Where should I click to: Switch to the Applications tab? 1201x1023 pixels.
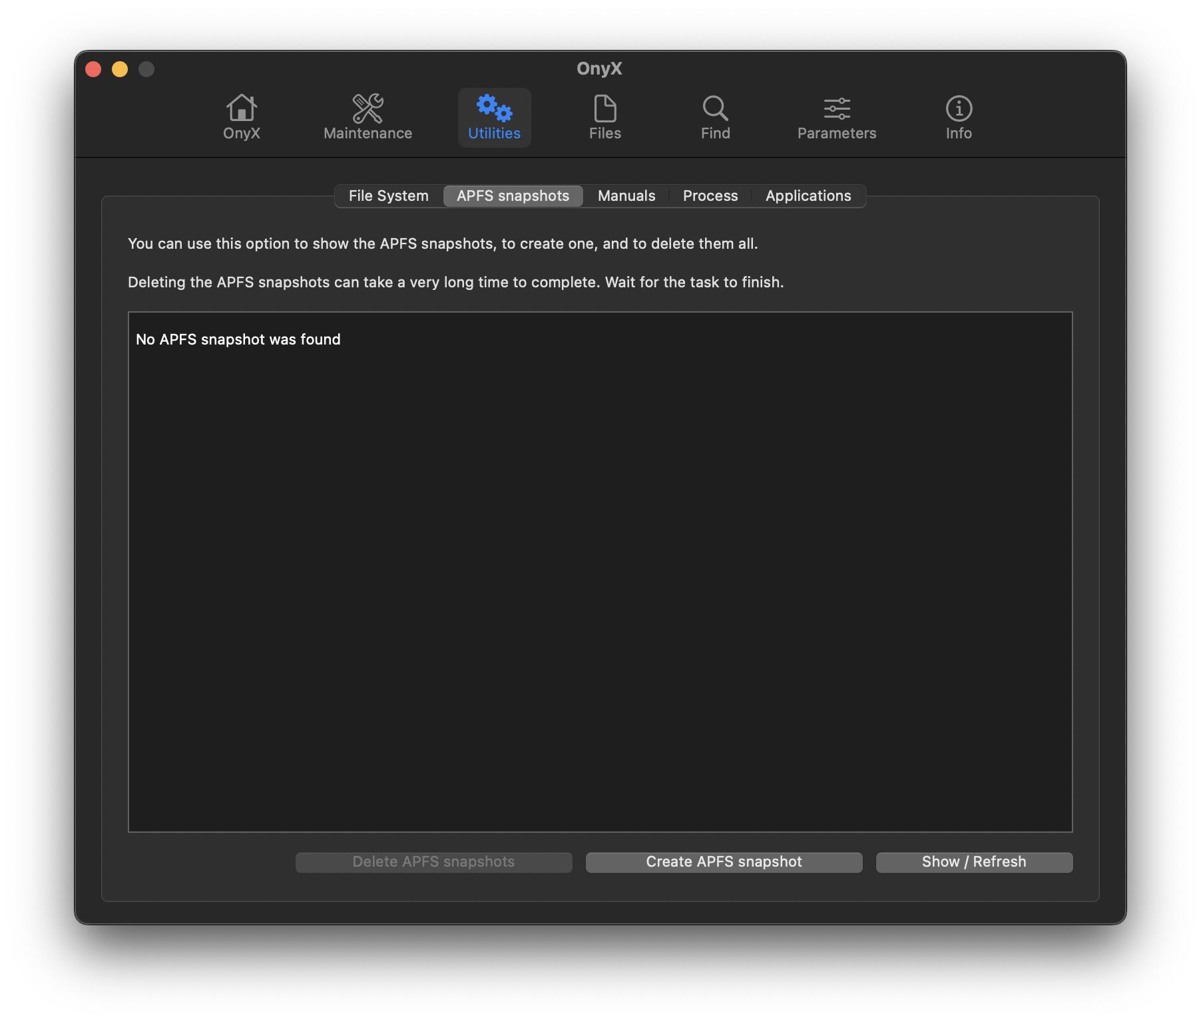click(x=808, y=196)
